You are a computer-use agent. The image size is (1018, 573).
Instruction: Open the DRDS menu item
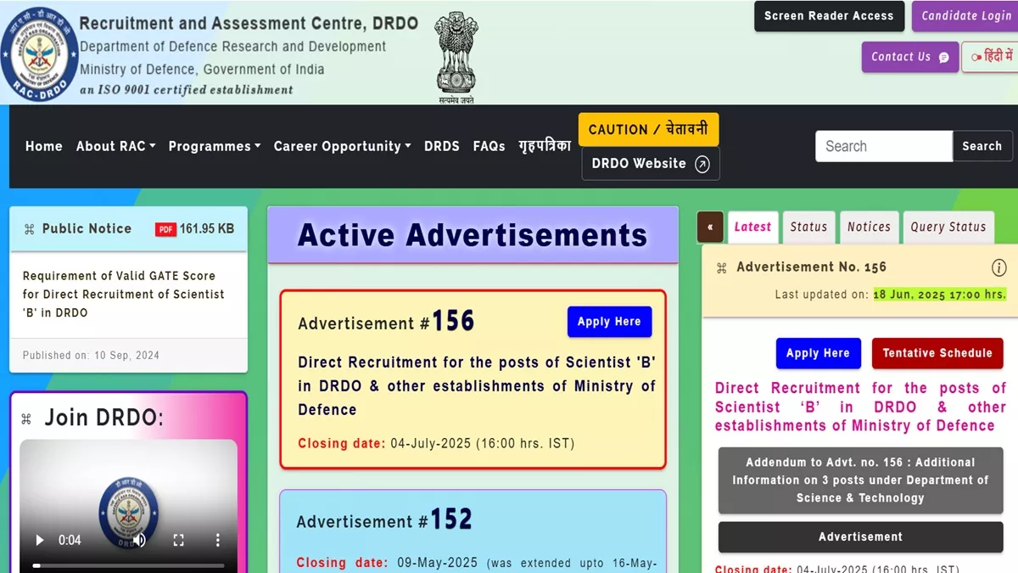442,146
